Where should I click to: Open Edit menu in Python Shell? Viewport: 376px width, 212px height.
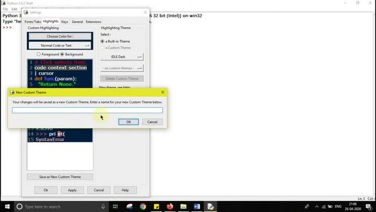tap(14, 9)
